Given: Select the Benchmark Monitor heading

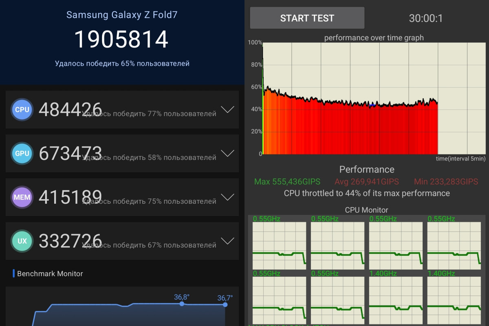Looking at the screenshot, I should (50, 273).
